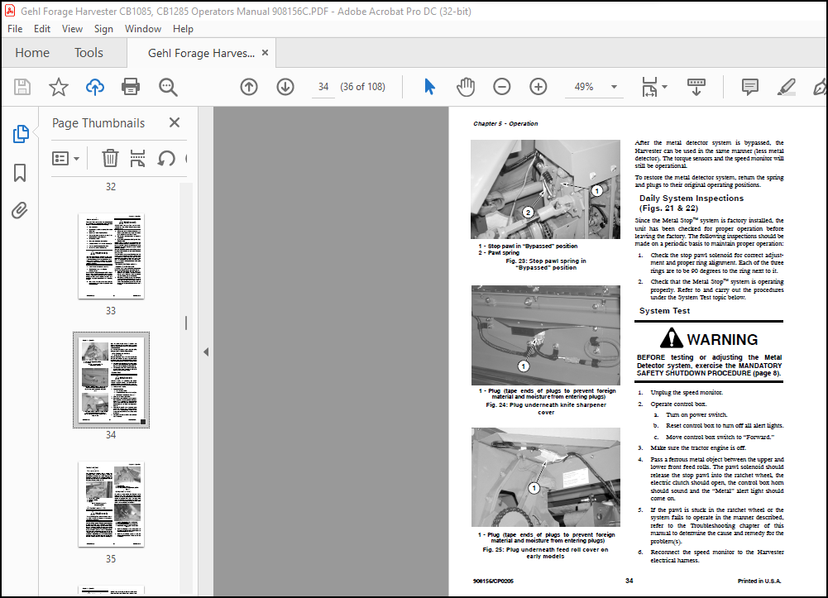Click the cloud upload icon
The width and height of the screenshot is (828, 598).
click(95, 87)
